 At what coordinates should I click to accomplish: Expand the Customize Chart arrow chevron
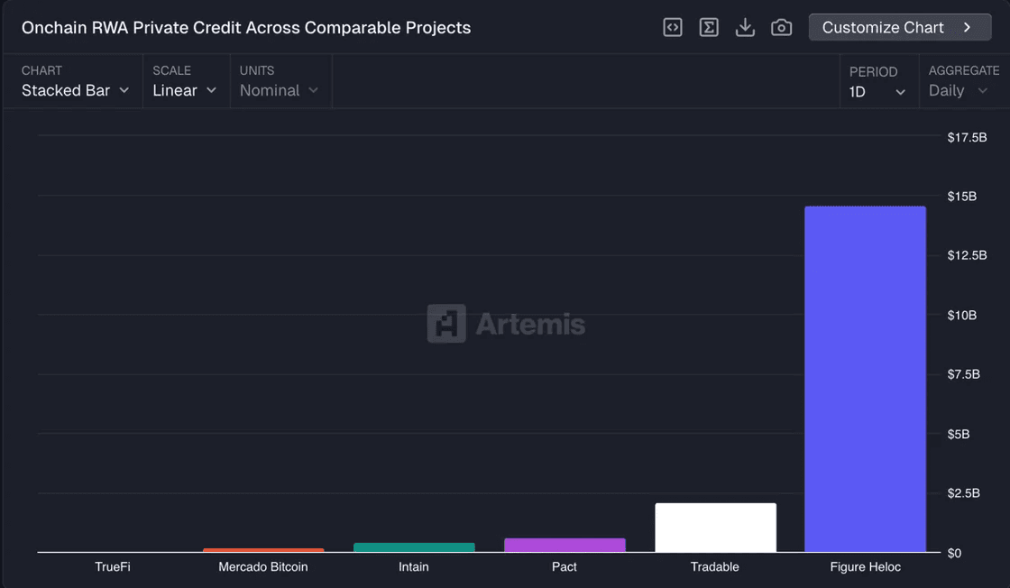[x=967, y=28]
